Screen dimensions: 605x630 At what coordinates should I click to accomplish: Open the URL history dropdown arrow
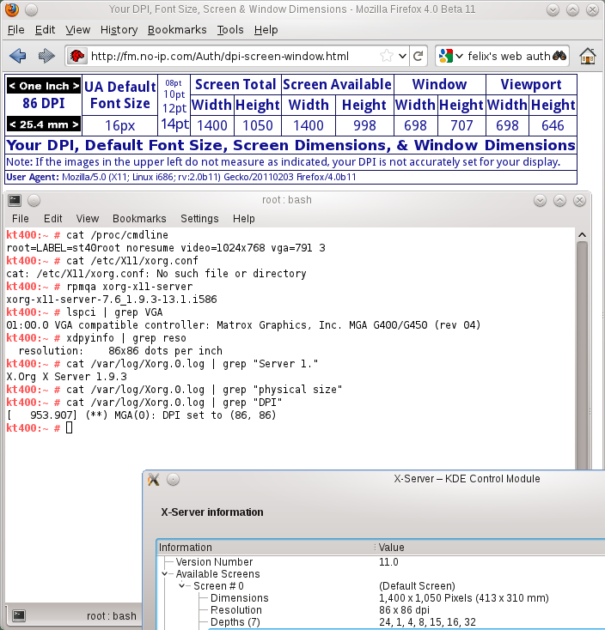[401, 56]
